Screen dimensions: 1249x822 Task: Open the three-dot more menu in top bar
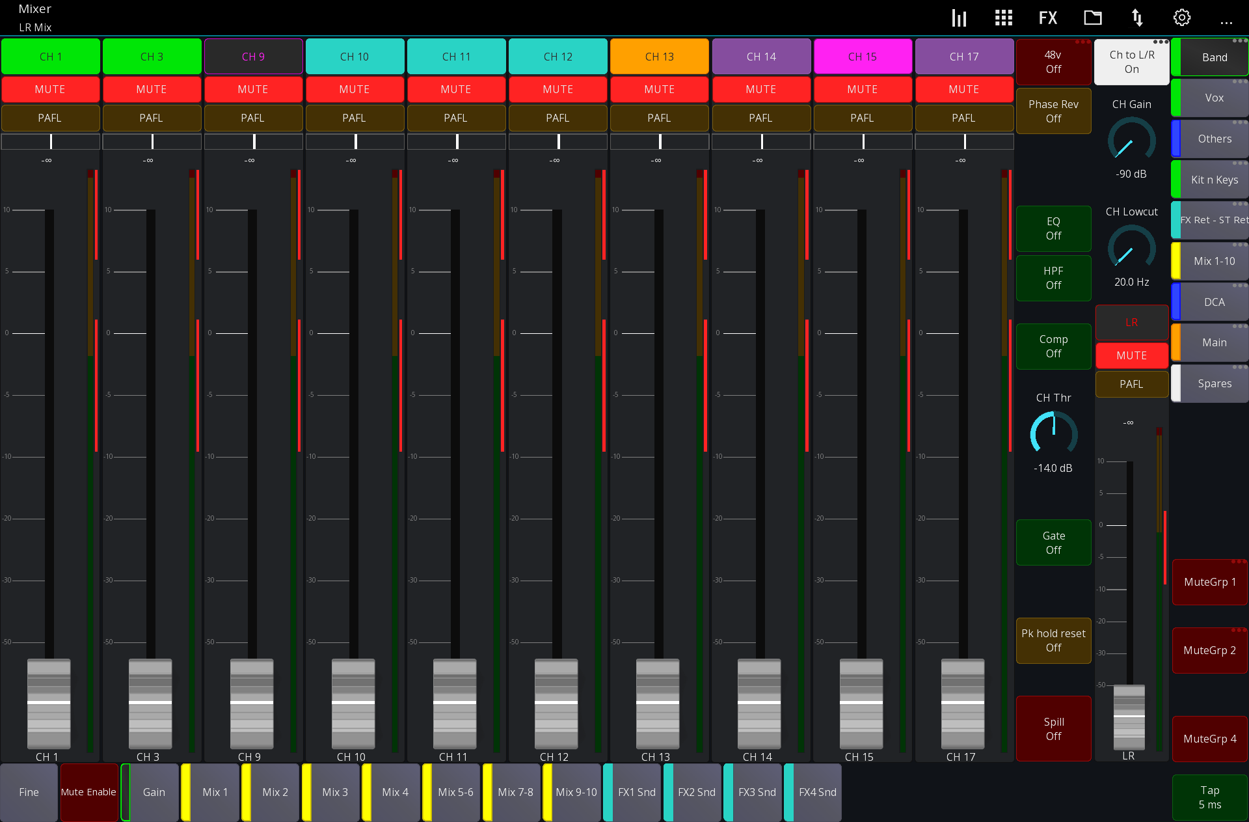click(x=1226, y=23)
